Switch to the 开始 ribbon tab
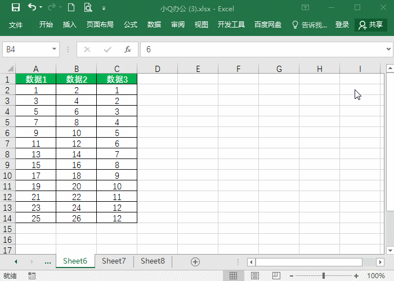Image resolution: width=394 pixels, height=281 pixels. coord(46,25)
